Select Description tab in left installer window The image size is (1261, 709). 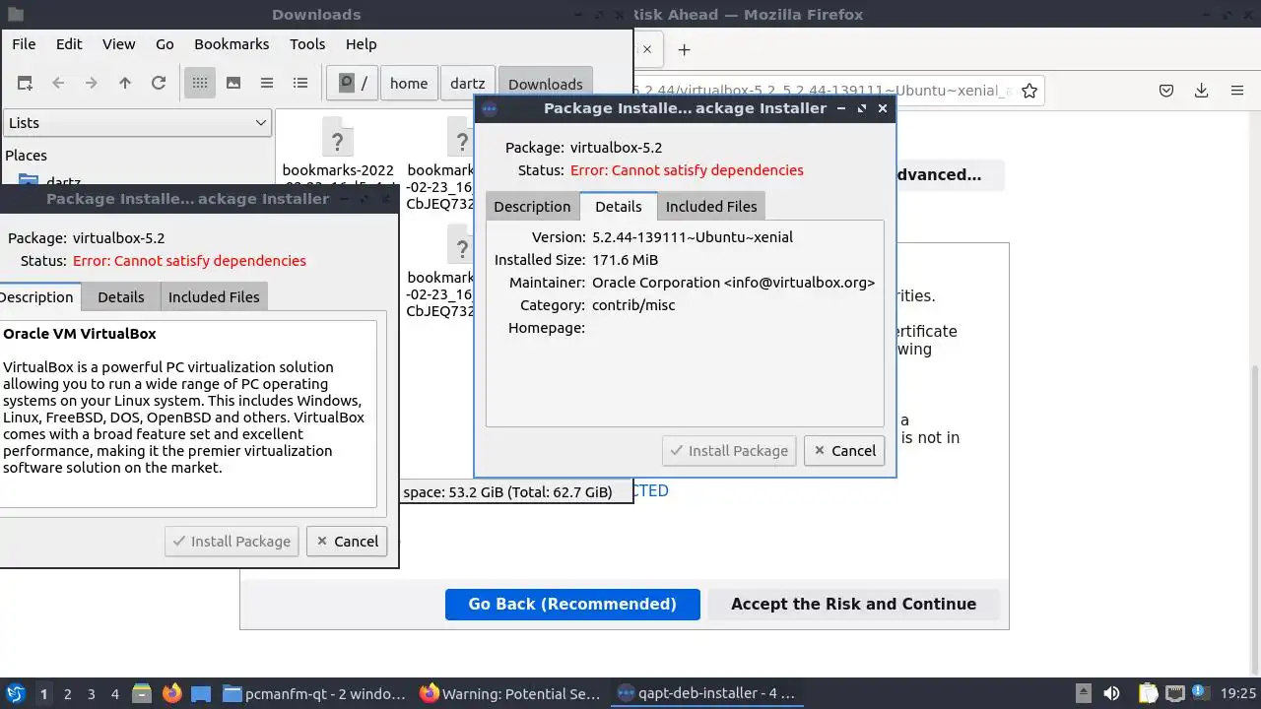coord(37,296)
